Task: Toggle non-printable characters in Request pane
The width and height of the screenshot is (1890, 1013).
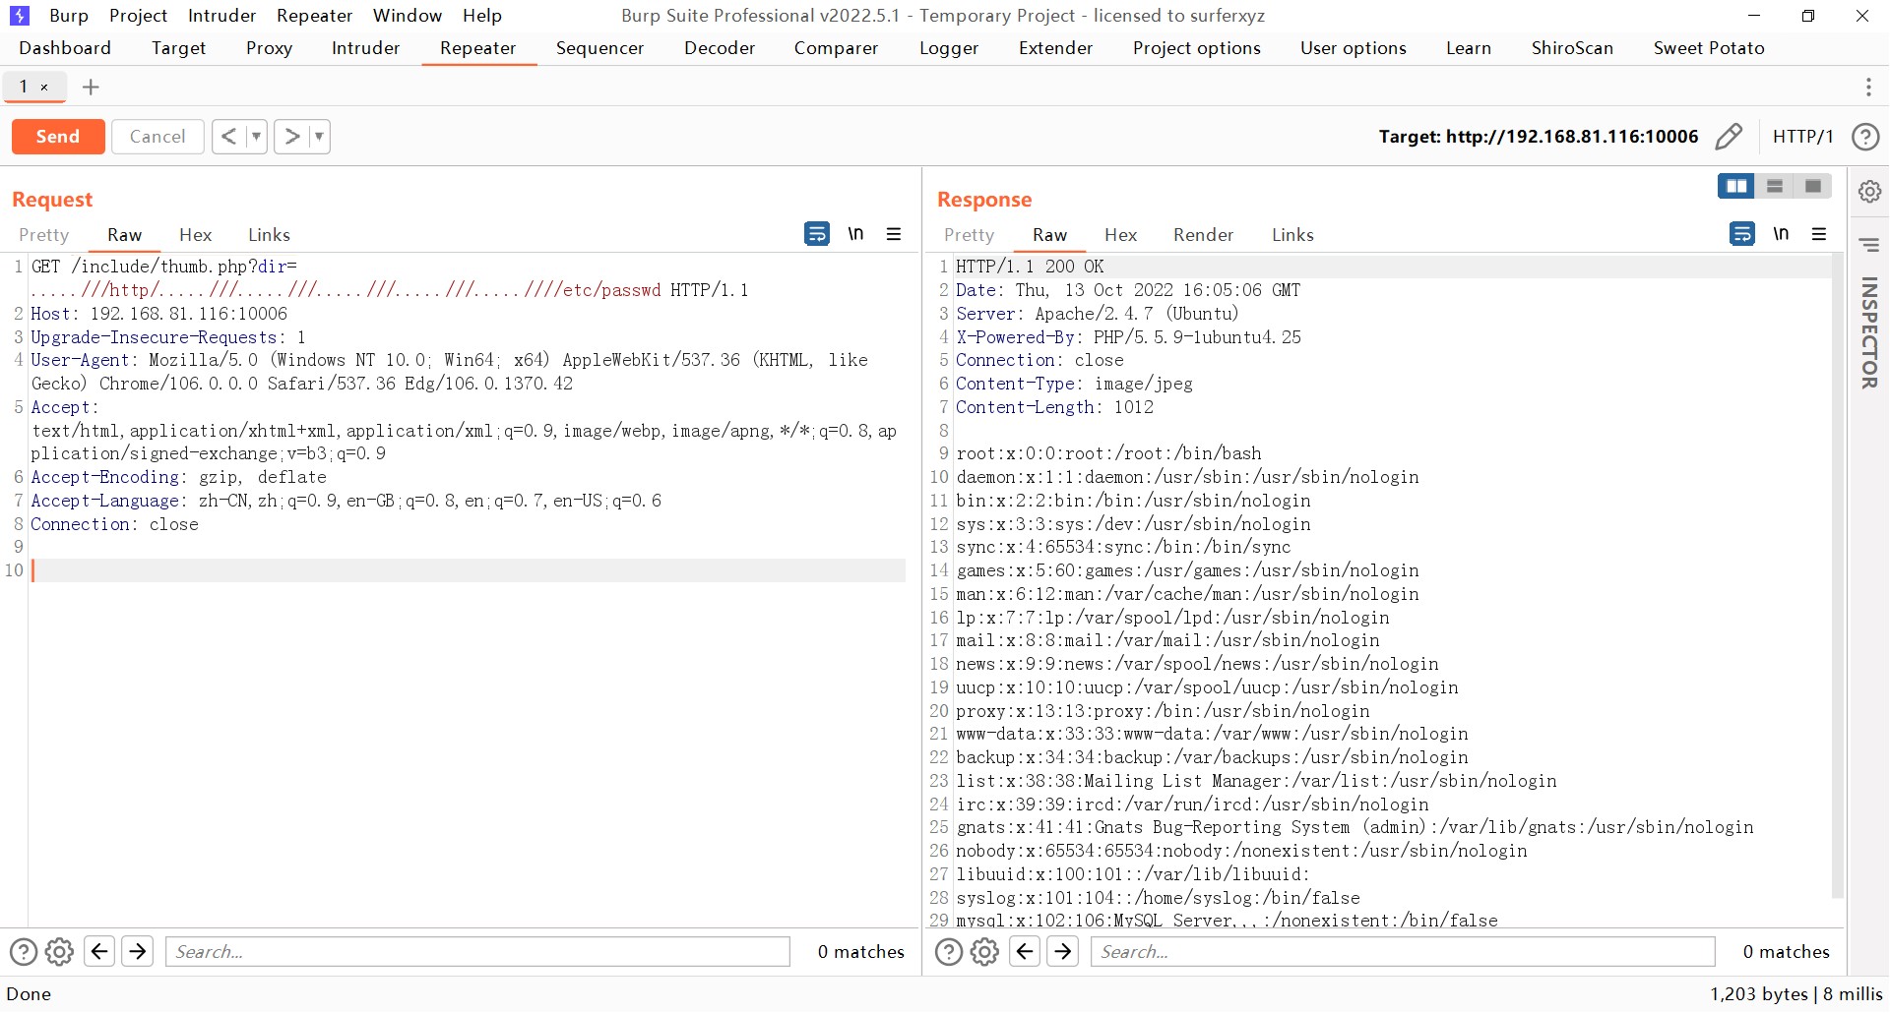Action: pos(855,234)
